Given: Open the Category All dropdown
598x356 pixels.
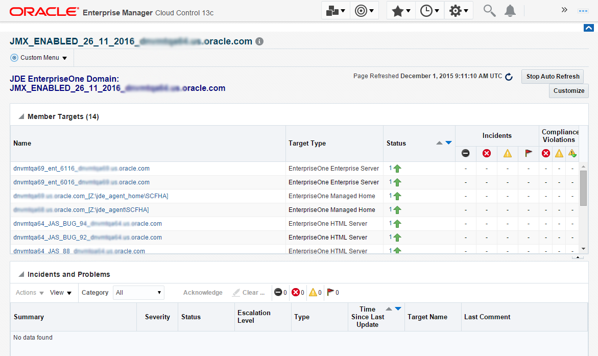Looking at the screenshot, I should tap(138, 293).
